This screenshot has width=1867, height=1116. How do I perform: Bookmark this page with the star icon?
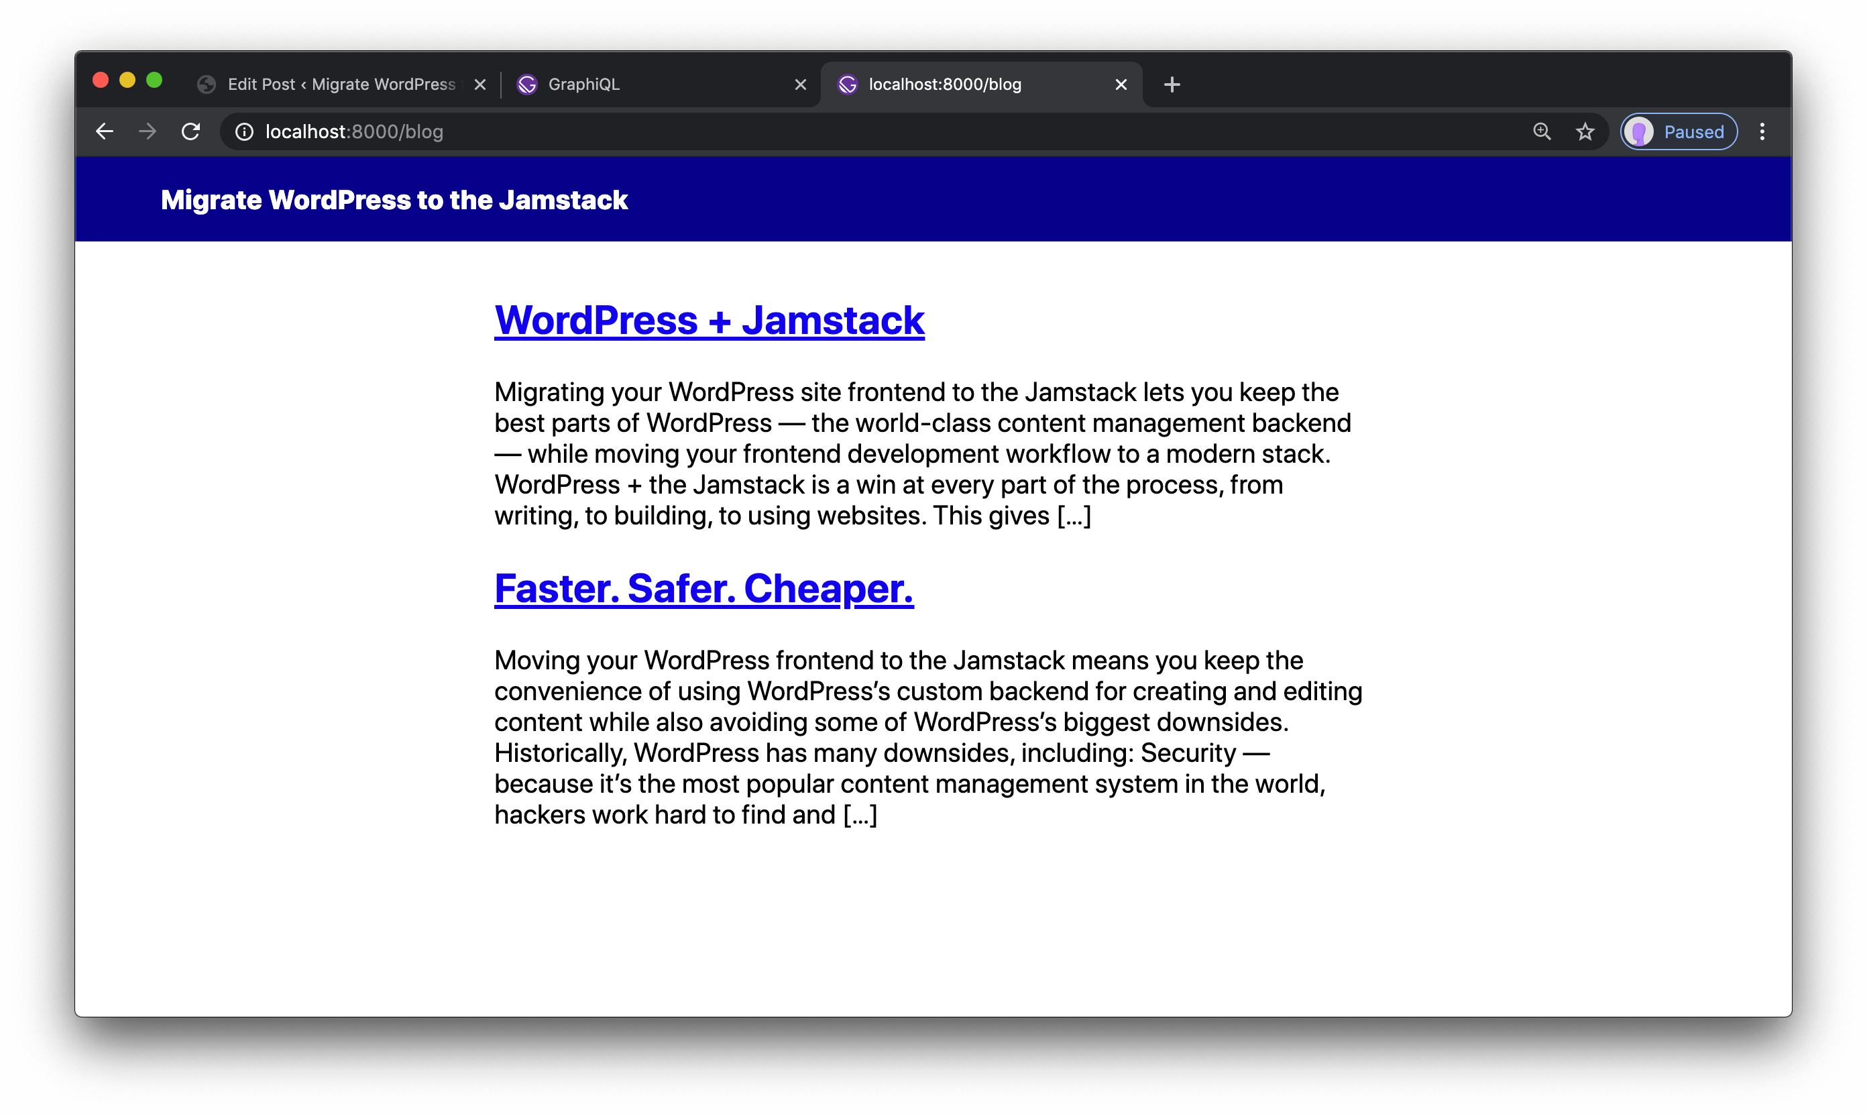click(x=1585, y=131)
